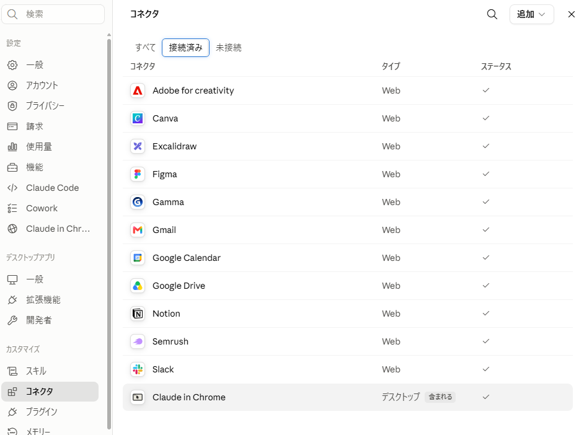Switch to the すべて tab
Image resolution: width=579 pixels, height=435 pixels.
click(145, 48)
